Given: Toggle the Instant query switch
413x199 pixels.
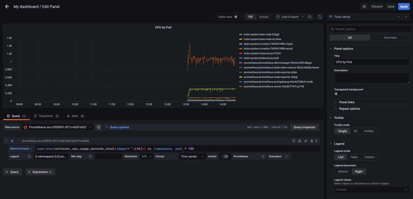Looking at the screenshot, I should [225, 156].
